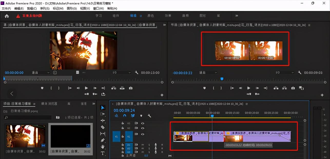Screen dimensions: 330x159
Task: Open the 文件(F) menu
Action: [6, 8]
